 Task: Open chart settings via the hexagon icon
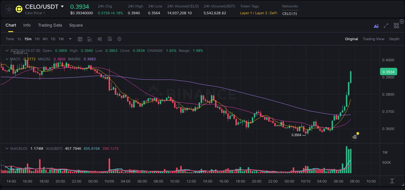[x=119, y=39]
